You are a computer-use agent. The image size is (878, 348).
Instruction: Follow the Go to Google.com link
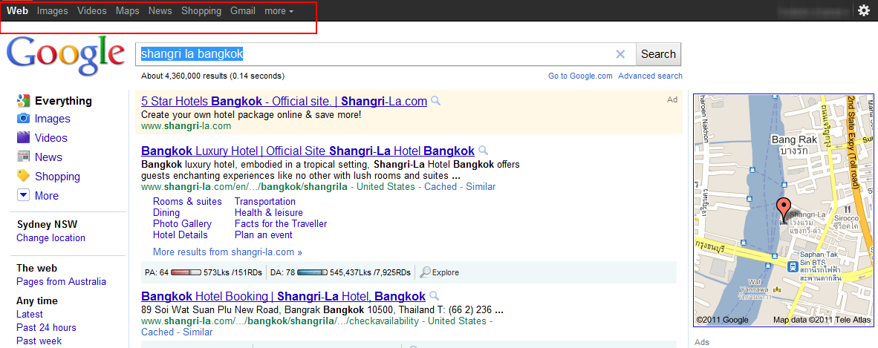pos(580,76)
